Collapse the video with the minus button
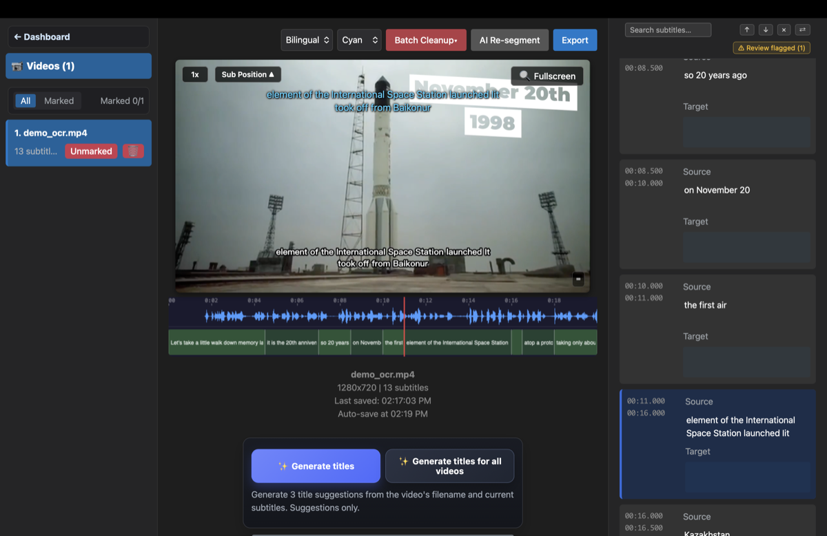 (578, 279)
